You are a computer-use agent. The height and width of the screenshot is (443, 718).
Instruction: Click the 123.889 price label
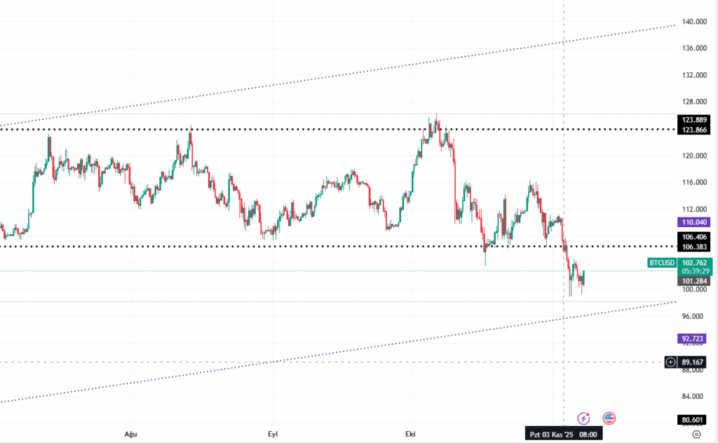695,120
